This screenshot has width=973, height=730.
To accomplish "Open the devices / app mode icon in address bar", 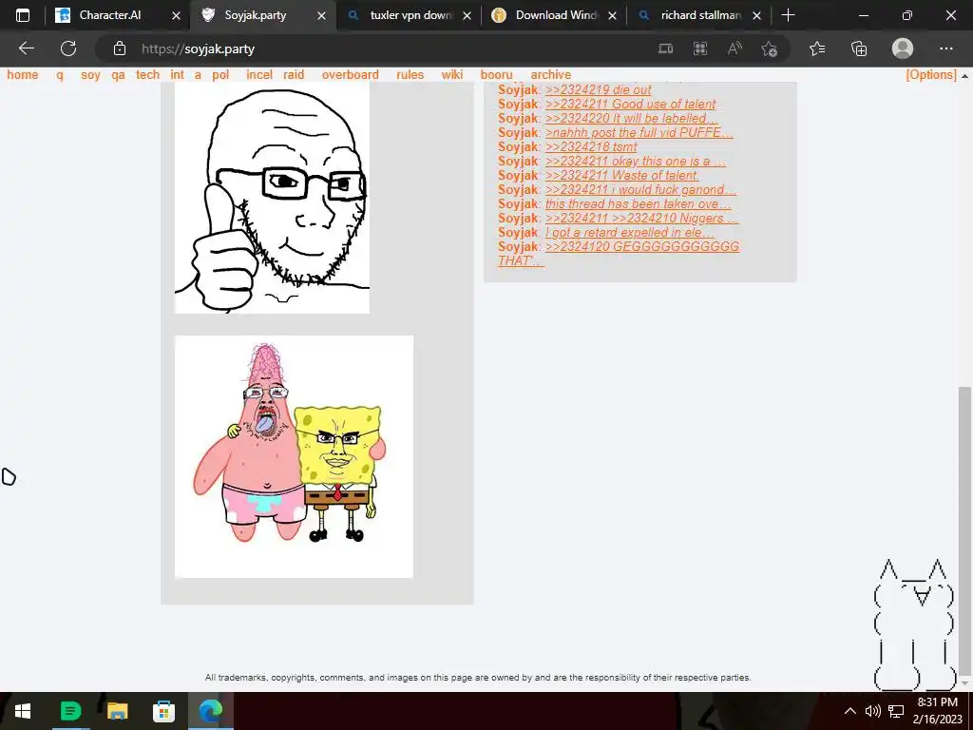I will pos(666,48).
